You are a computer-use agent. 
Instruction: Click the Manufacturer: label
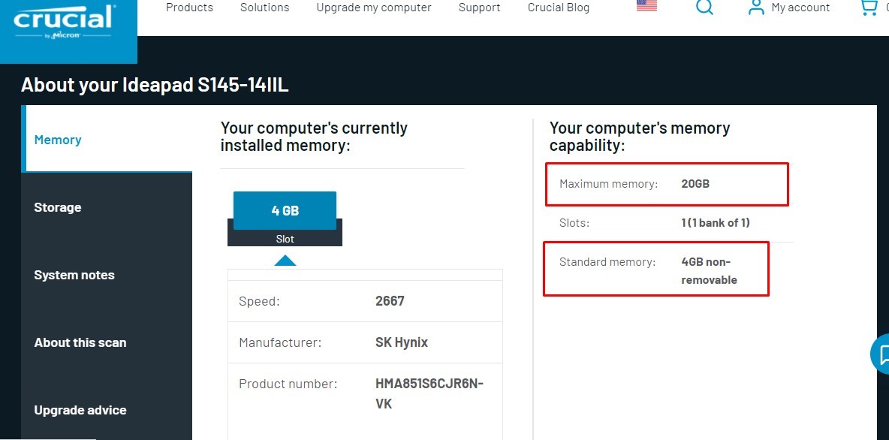[x=280, y=342]
